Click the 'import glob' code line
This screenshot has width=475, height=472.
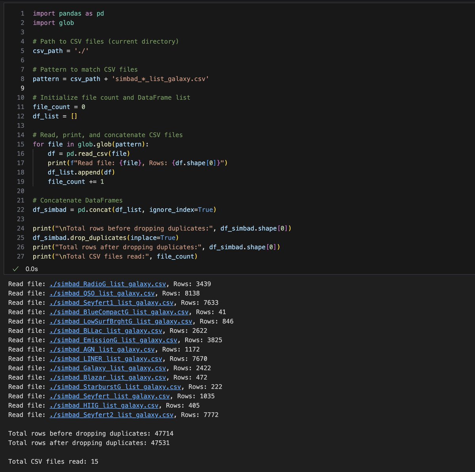point(53,23)
